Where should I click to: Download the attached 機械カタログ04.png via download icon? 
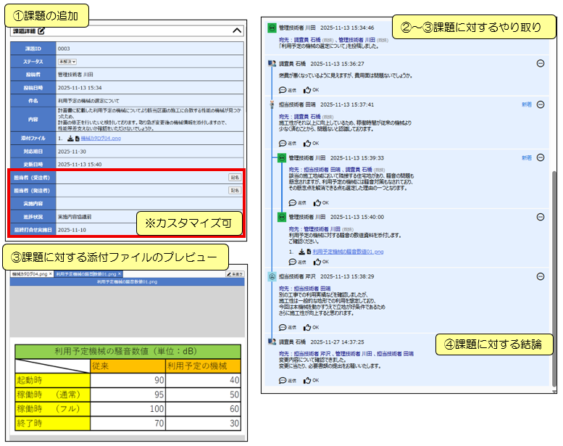(x=70, y=137)
